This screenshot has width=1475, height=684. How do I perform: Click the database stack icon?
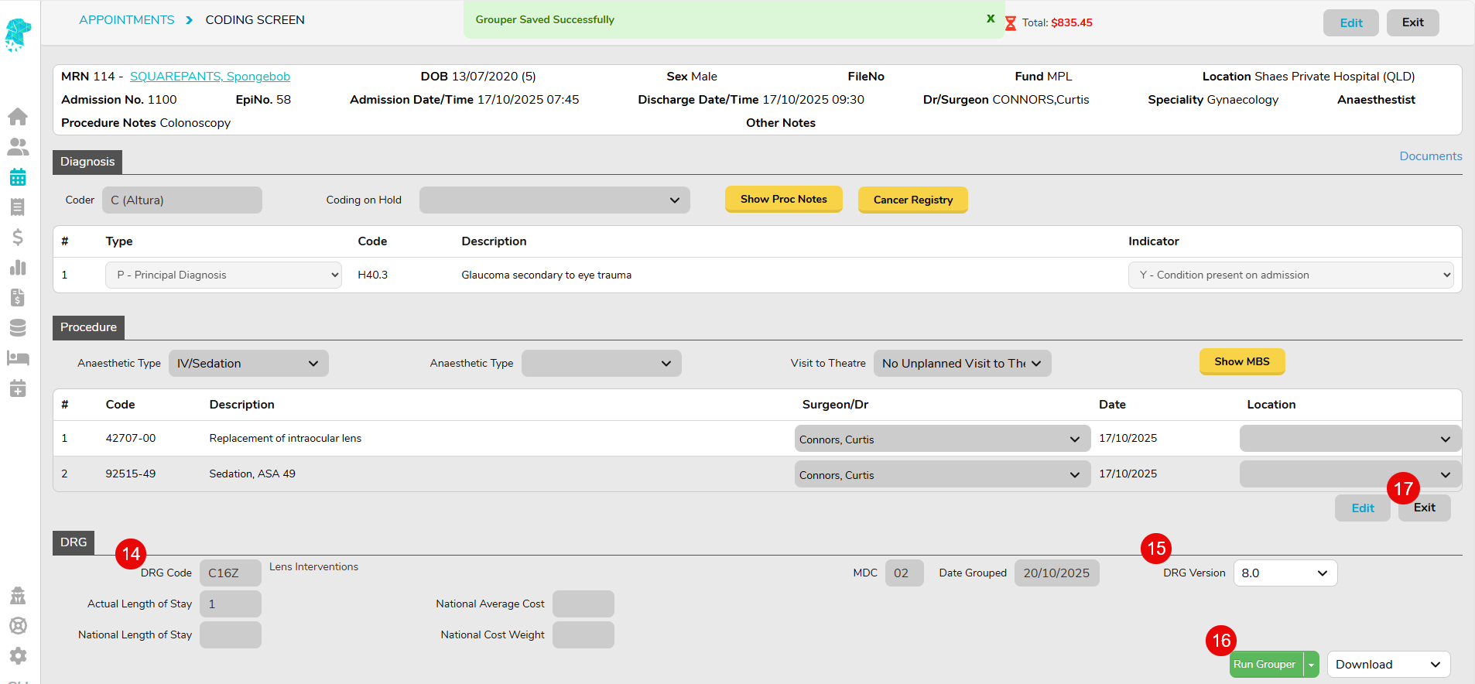pyautogui.click(x=18, y=328)
